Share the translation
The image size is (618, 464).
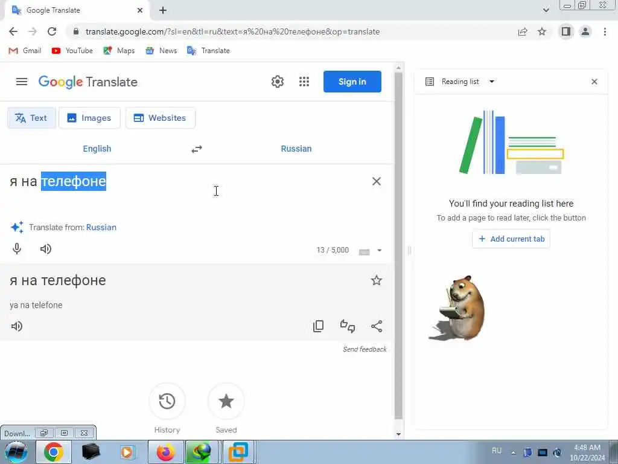[377, 326]
